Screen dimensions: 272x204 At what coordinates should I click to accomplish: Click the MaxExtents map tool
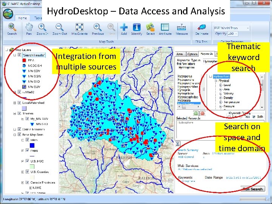coord(79,29)
